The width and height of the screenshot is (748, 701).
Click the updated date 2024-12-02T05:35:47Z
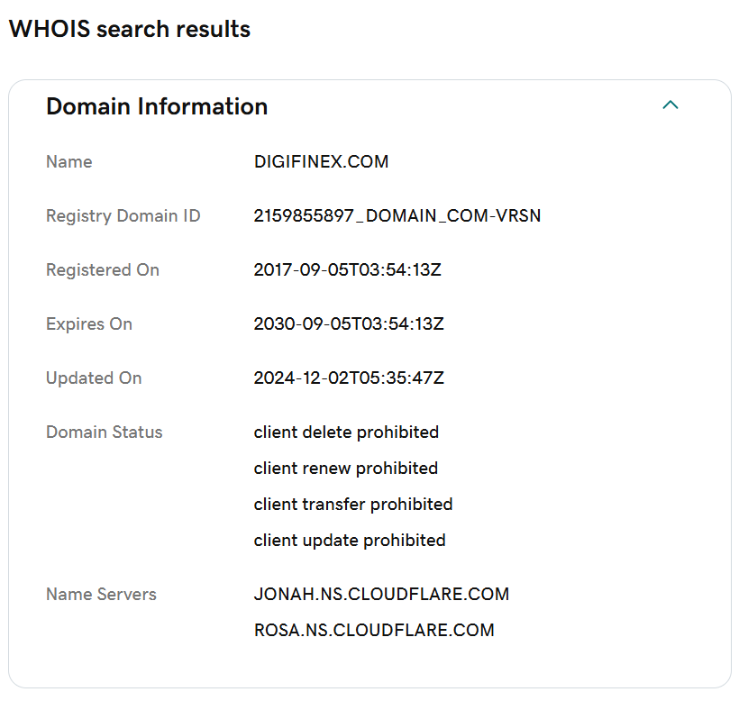pyautogui.click(x=349, y=378)
